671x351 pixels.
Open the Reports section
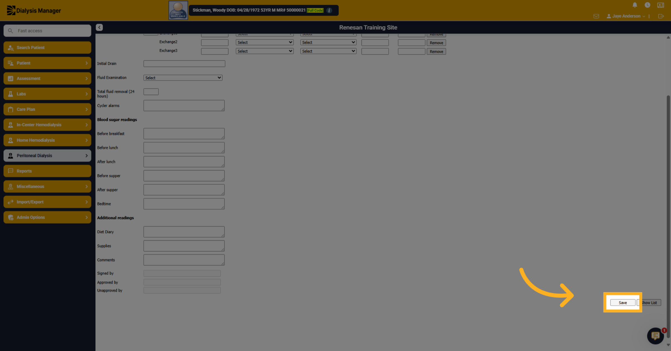click(x=47, y=171)
